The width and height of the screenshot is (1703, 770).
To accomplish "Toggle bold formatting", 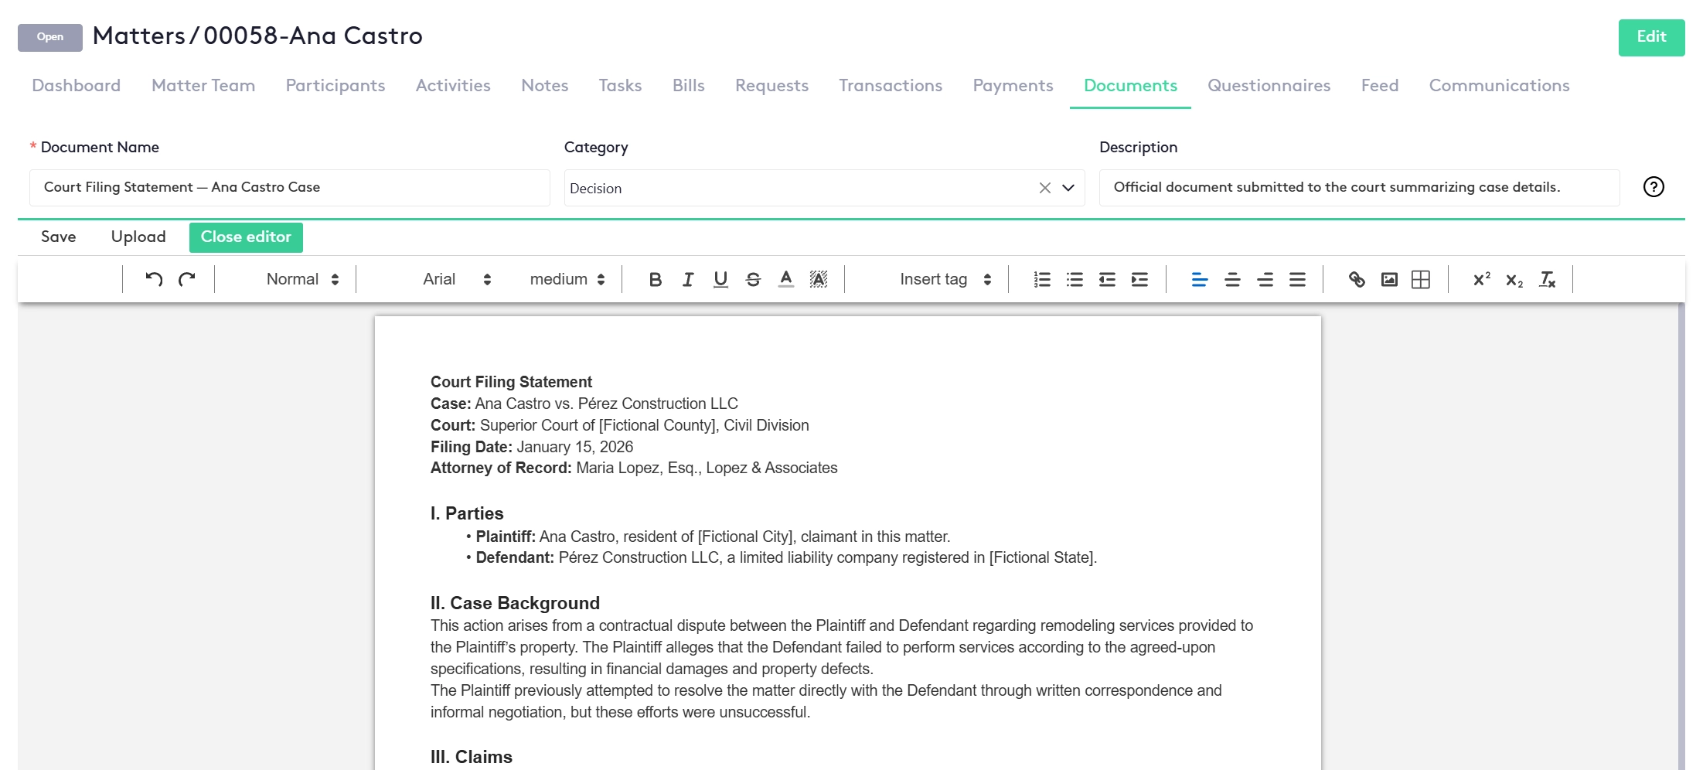I will pyautogui.click(x=655, y=279).
